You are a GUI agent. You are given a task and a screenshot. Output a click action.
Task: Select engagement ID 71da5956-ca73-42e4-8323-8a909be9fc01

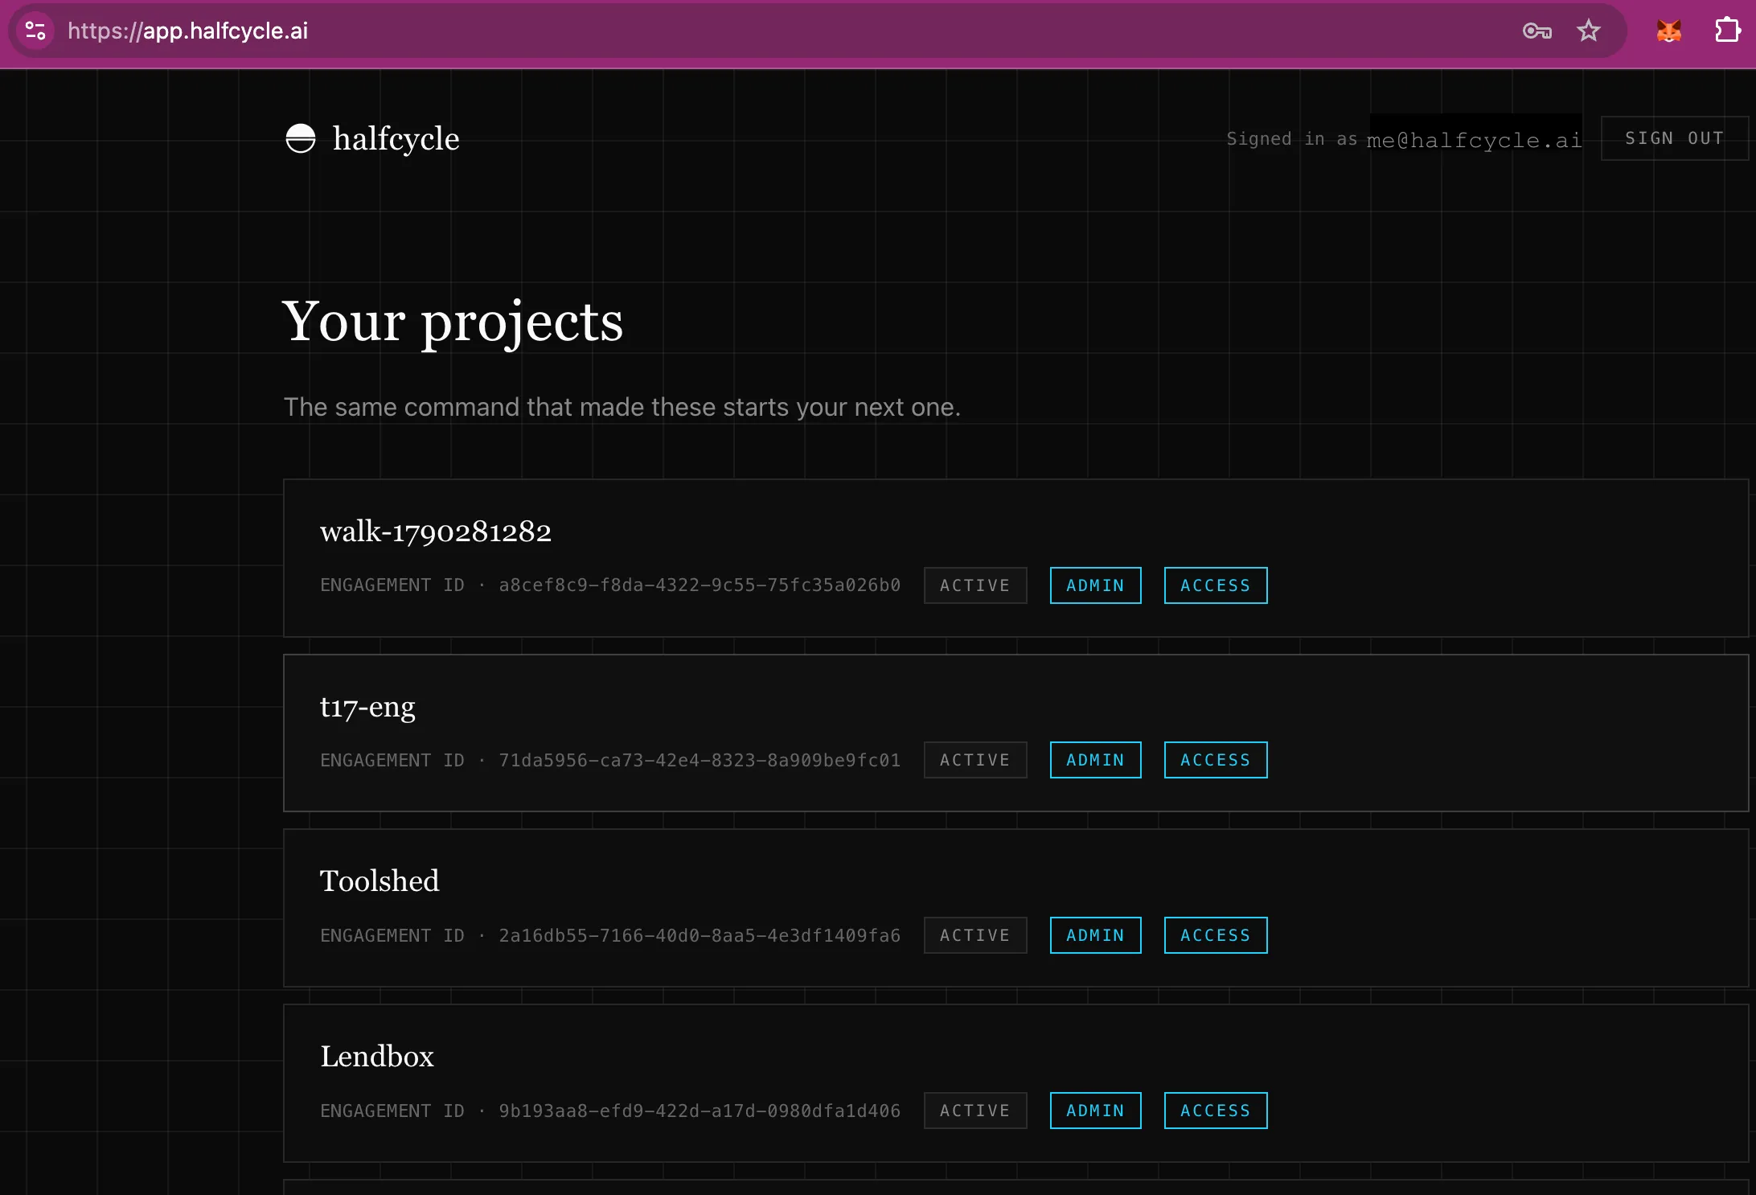coord(700,760)
